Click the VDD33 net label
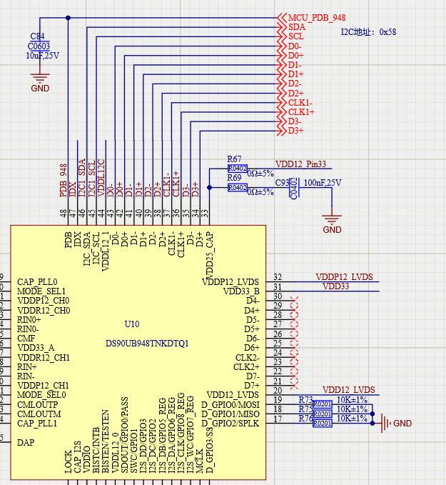 [x=336, y=286]
